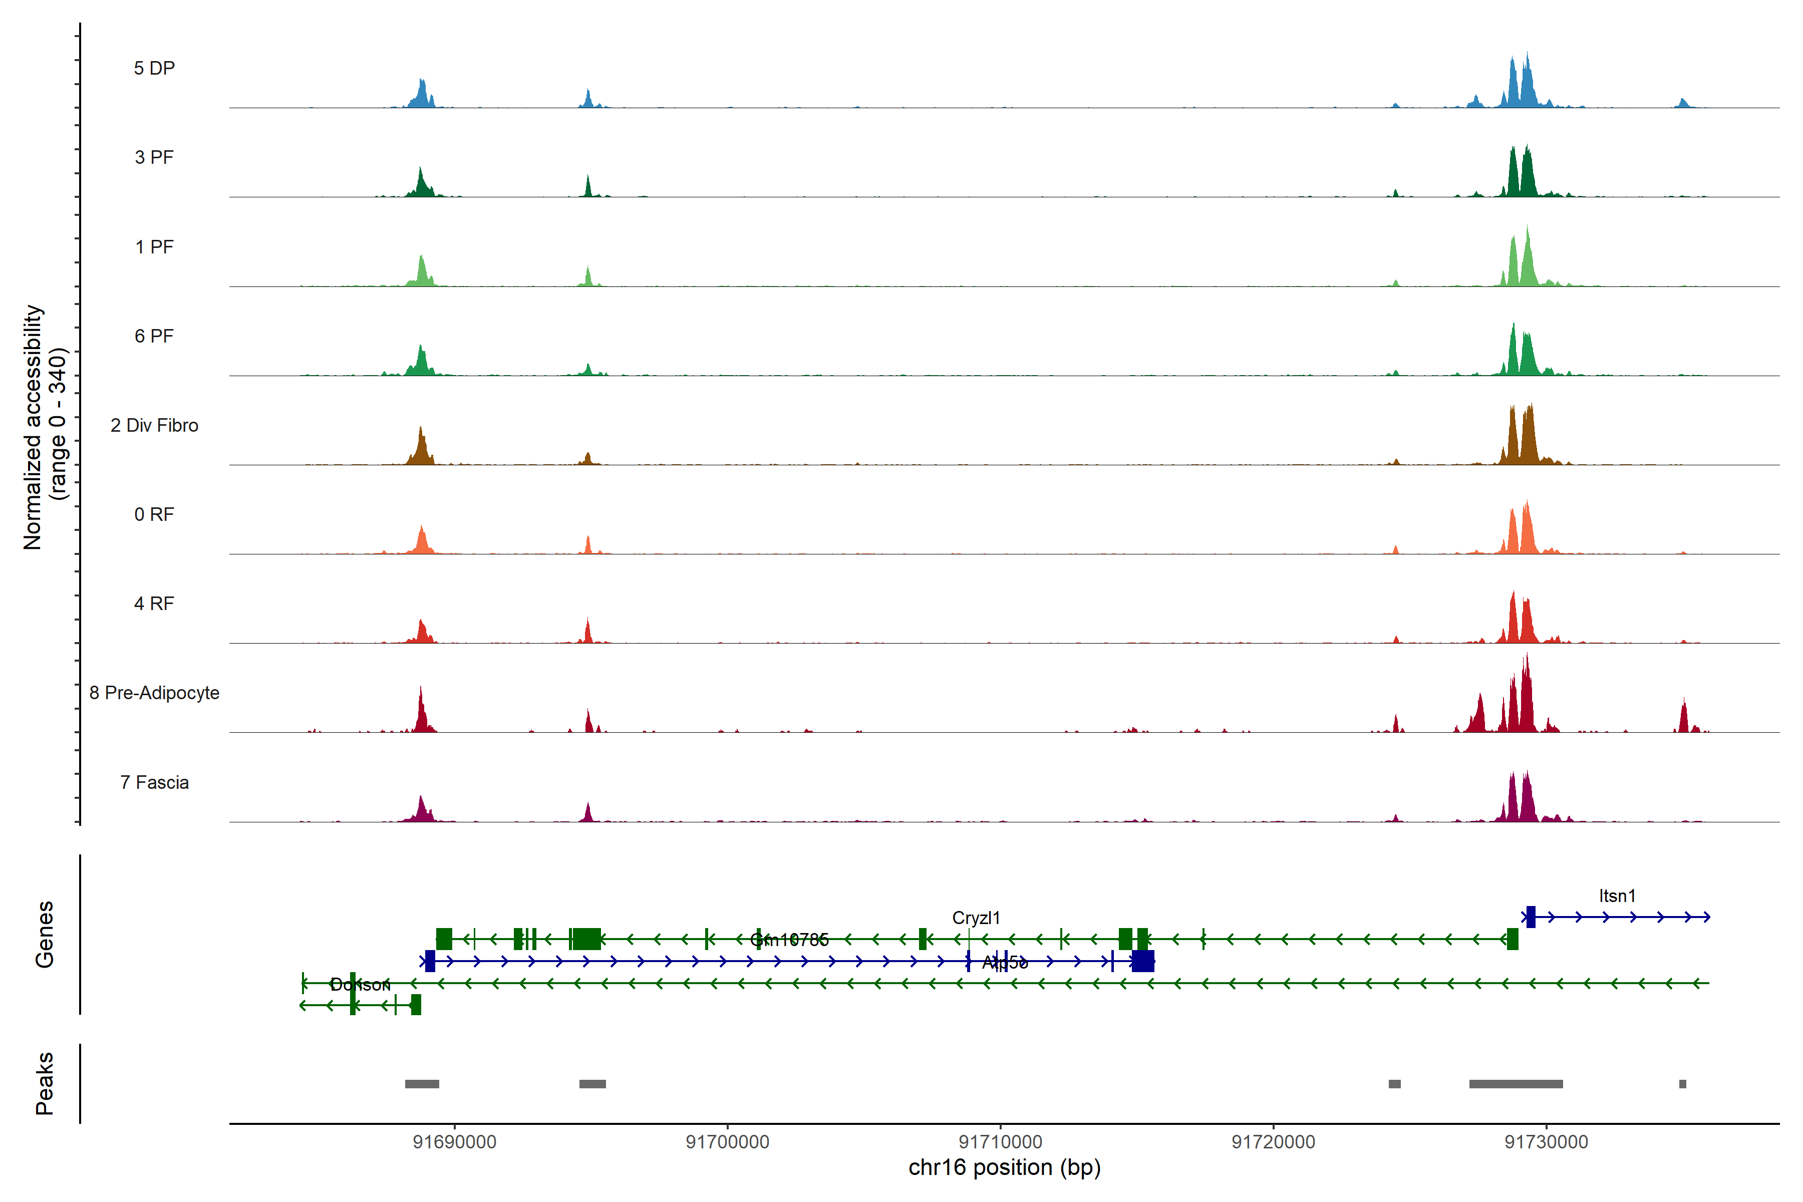Image resolution: width=1803 pixels, height=1202 pixels.
Task: Click the chr16 position axis title
Action: (x=1004, y=1167)
